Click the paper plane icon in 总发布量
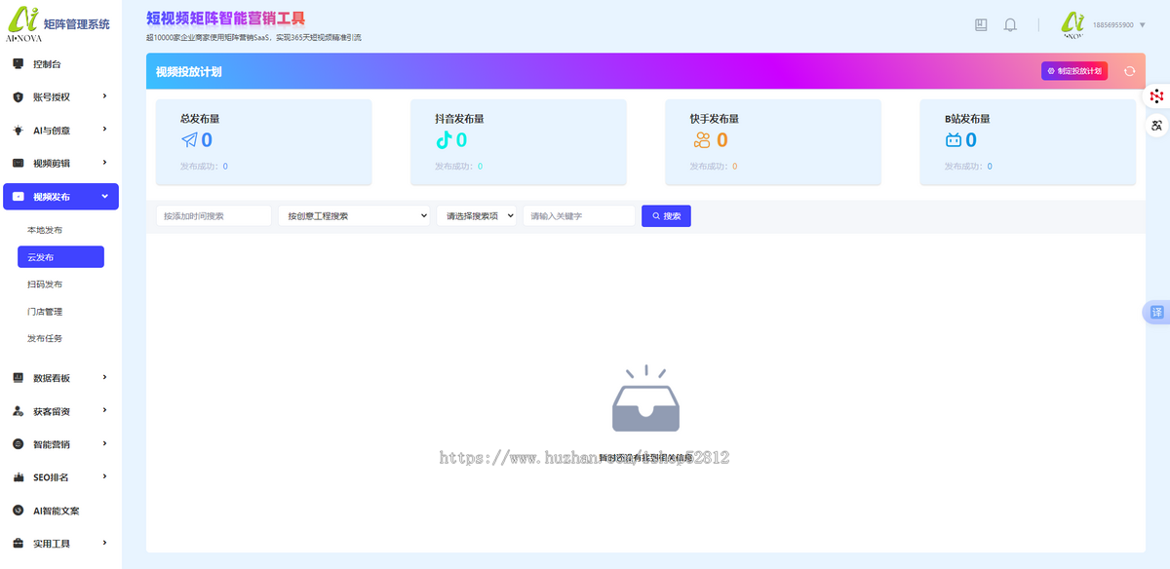 (189, 140)
